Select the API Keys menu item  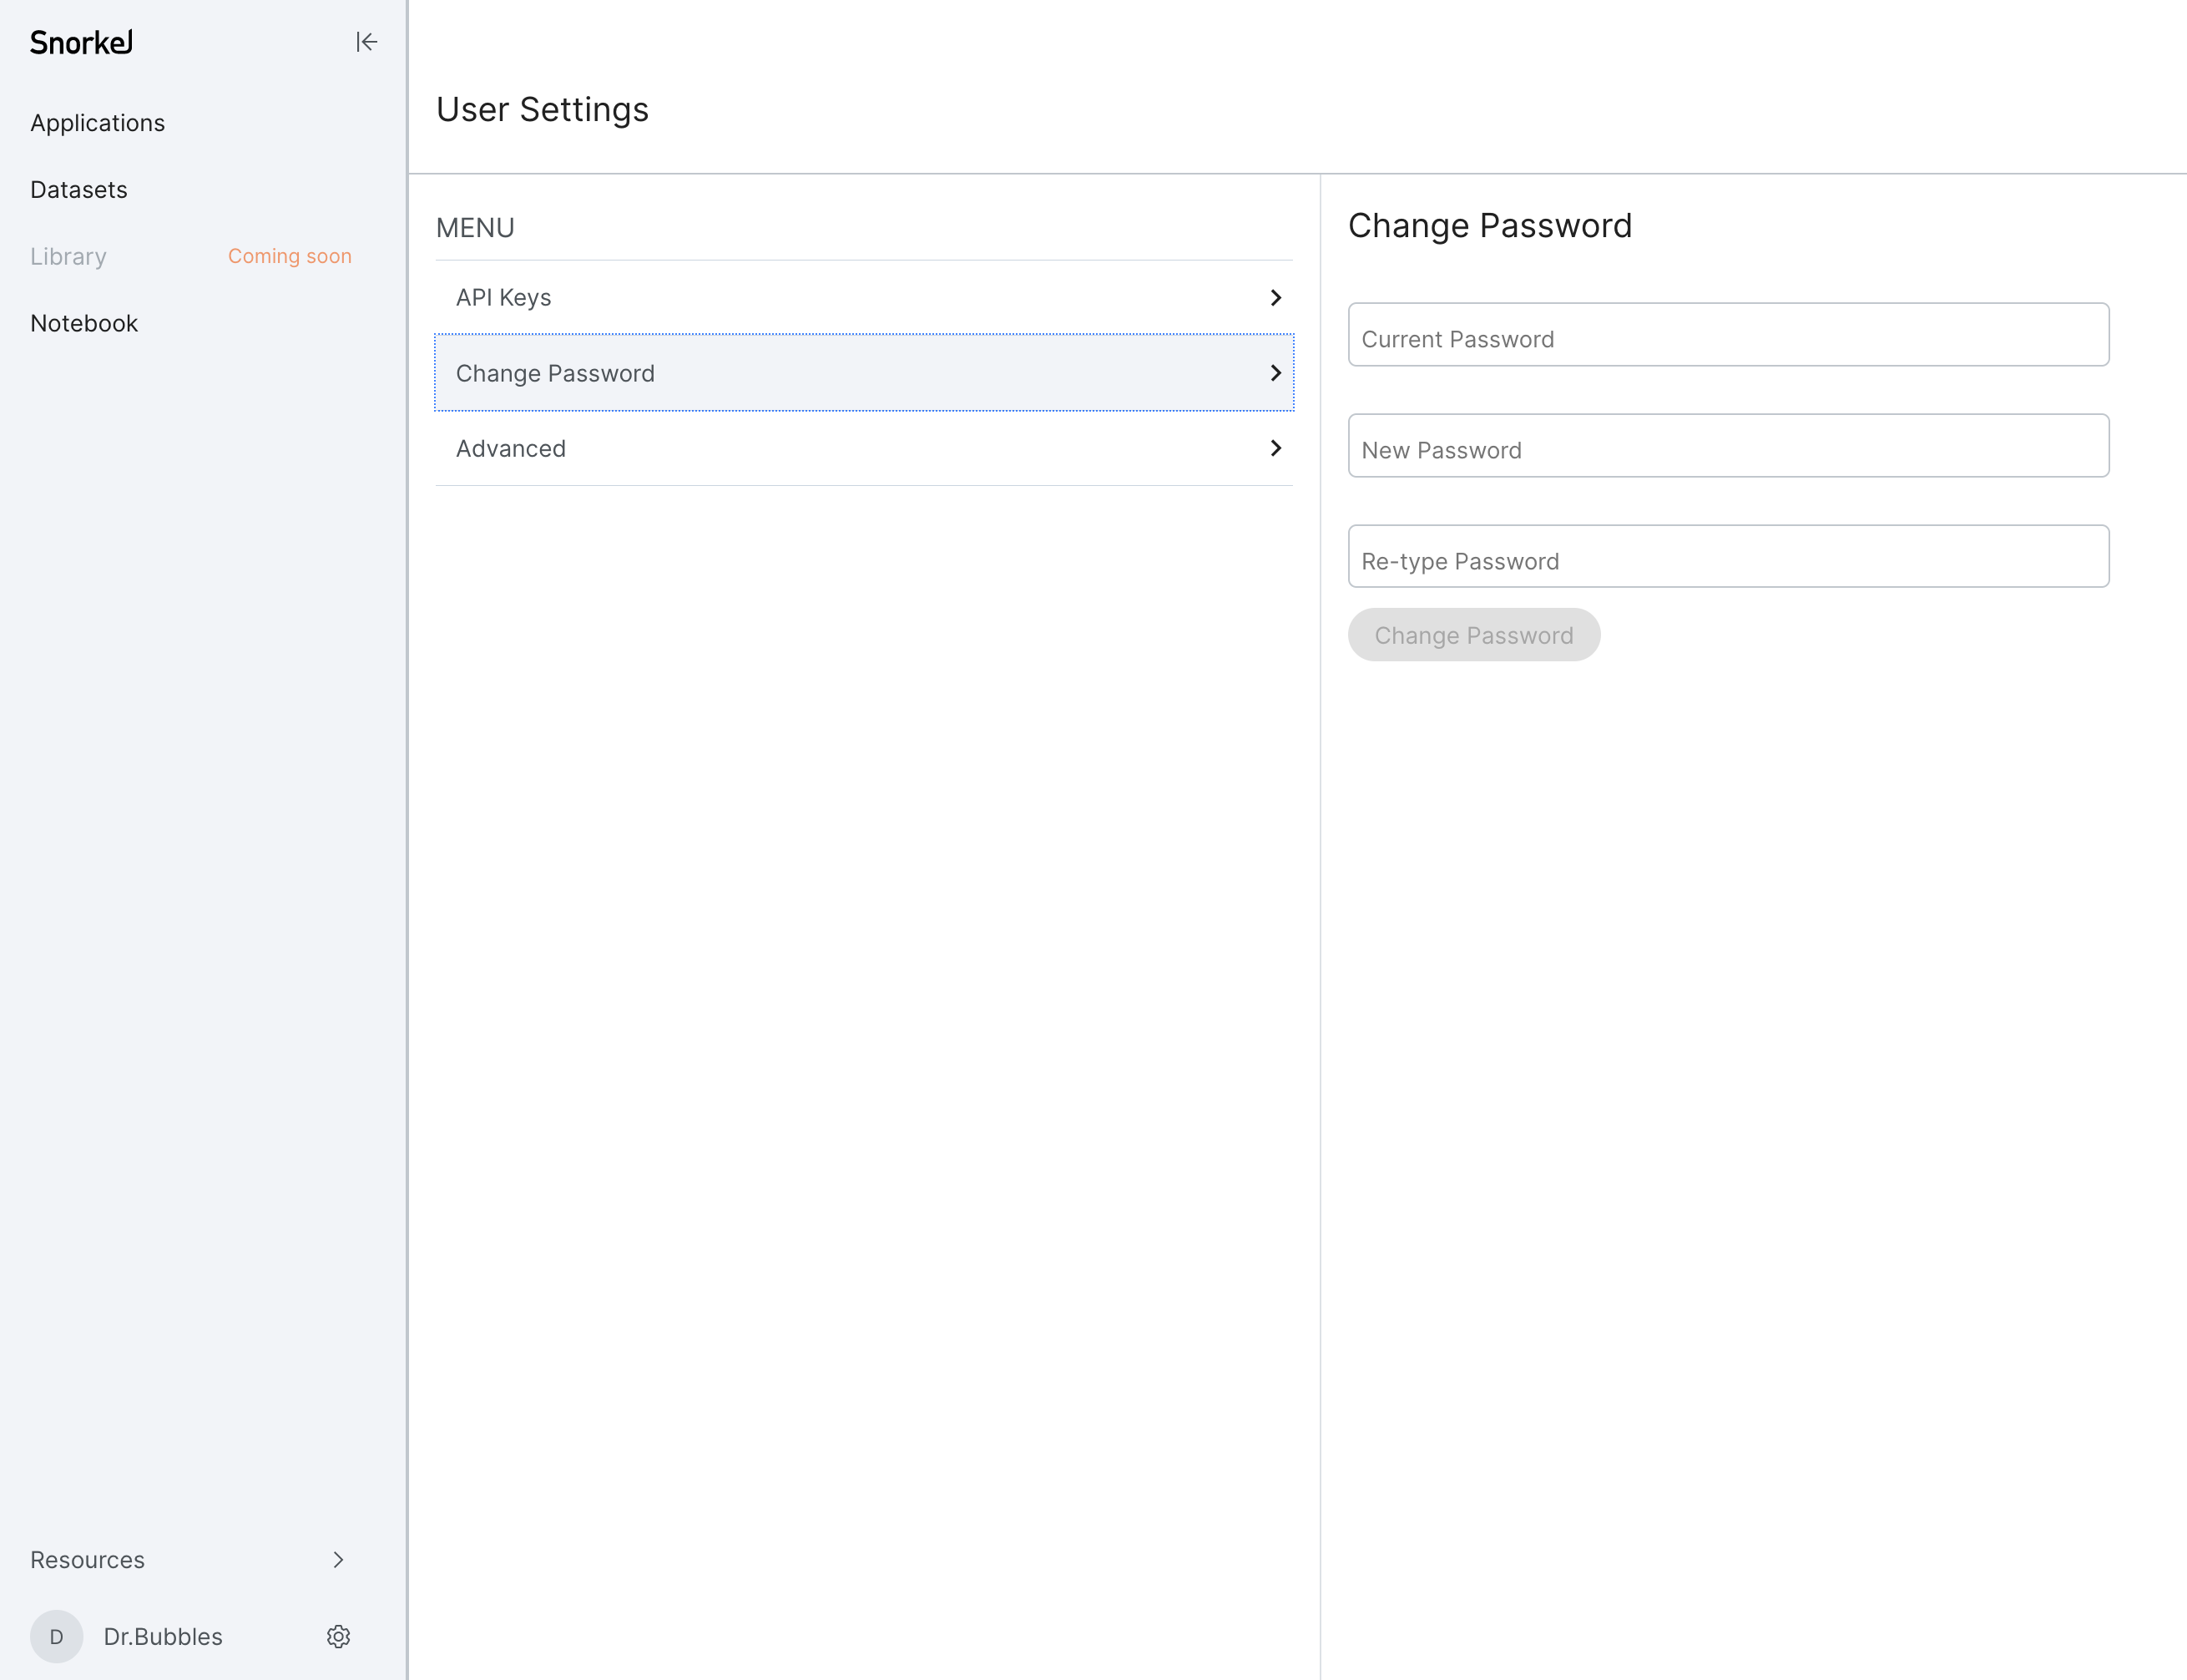[865, 298]
